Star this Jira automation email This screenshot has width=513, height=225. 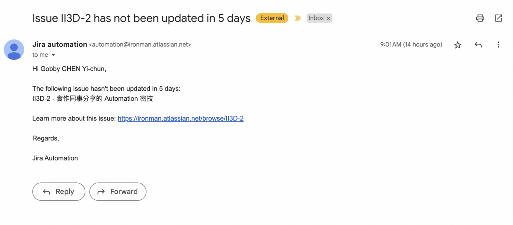tap(457, 45)
